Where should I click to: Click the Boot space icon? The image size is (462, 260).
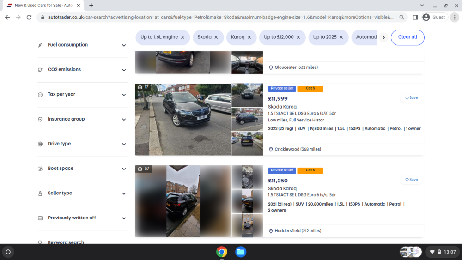[40, 169]
